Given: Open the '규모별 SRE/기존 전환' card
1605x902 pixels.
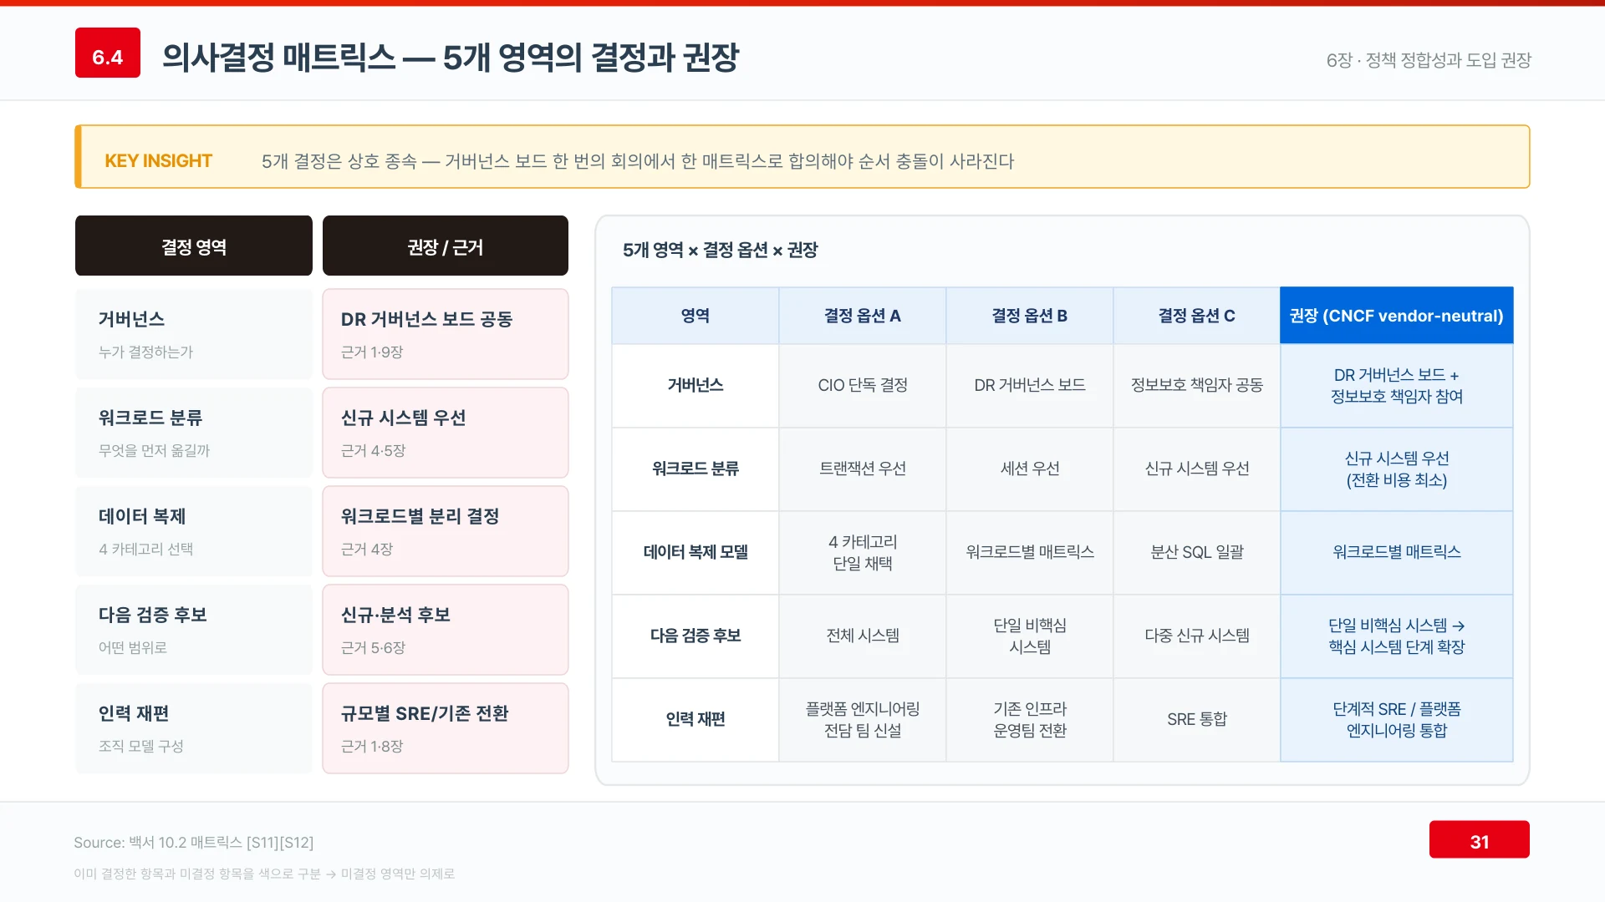Looking at the screenshot, I should tap(446, 728).
